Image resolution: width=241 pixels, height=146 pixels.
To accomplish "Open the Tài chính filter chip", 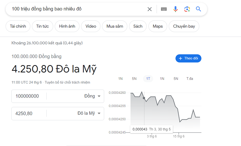I will click(18, 26).
